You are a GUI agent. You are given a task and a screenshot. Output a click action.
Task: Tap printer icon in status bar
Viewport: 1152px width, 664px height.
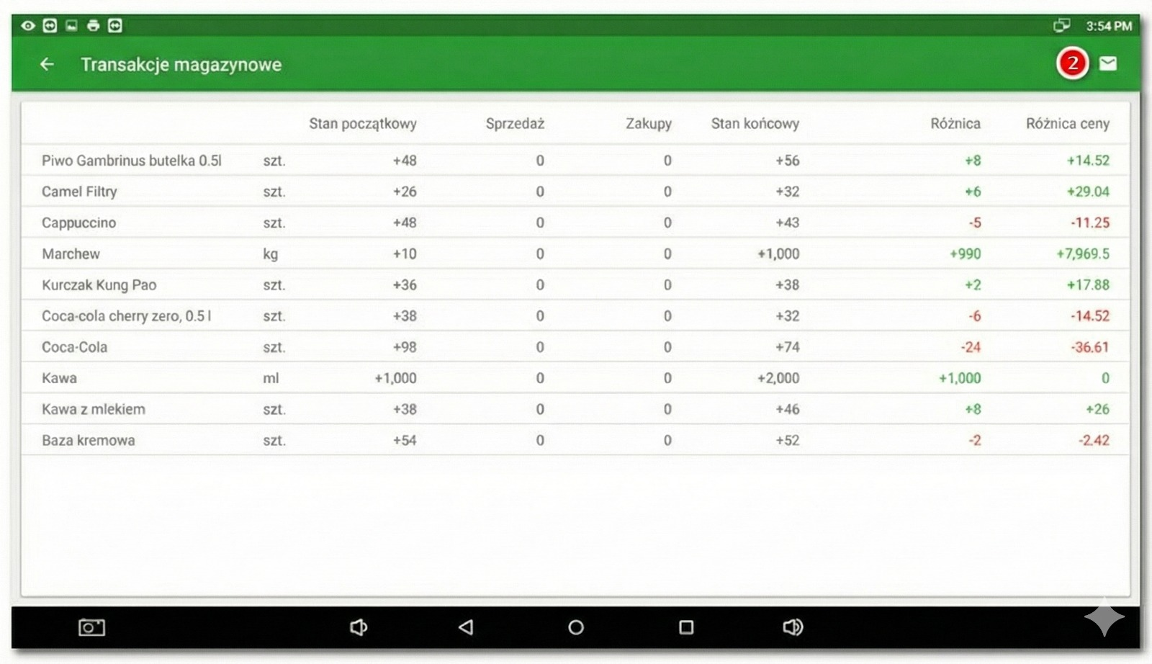(x=93, y=26)
